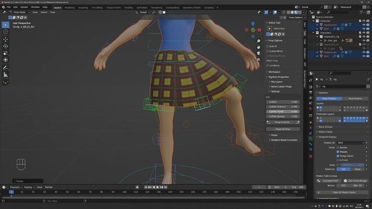Jump to the first frame
The width and height of the screenshot is (372, 209).
146,187
